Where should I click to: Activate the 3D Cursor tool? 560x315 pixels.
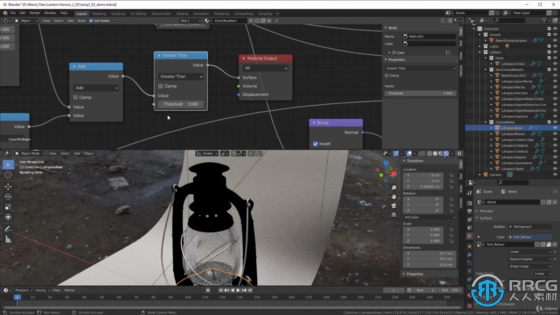point(8,175)
